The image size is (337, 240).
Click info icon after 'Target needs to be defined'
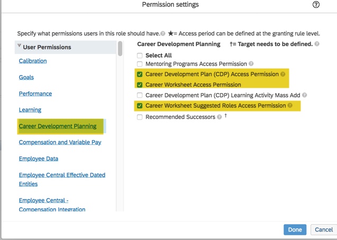(317, 44)
